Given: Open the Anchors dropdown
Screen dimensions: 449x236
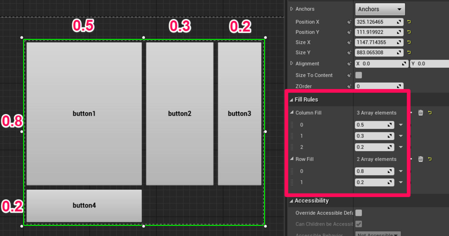Looking at the screenshot, I should click(x=380, y=9).
